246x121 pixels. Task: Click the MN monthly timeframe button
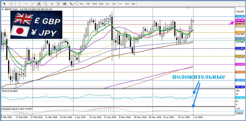coord(133,4)
